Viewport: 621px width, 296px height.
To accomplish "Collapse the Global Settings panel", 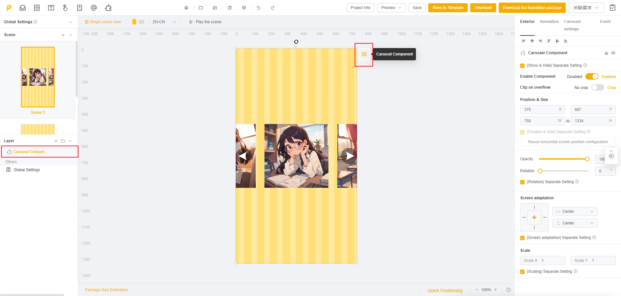I will [x=71, y=22].
